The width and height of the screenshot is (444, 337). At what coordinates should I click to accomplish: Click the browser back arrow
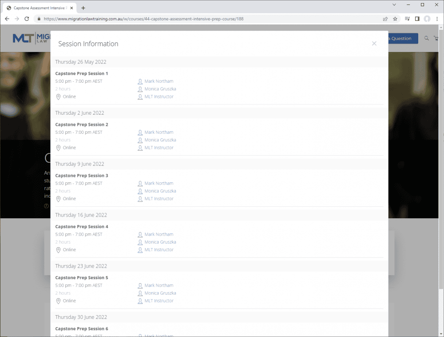point(7,19)
